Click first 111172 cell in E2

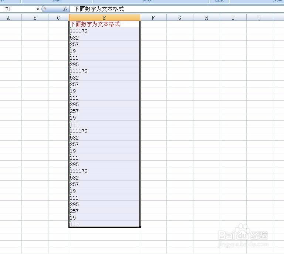pos(105,31)
